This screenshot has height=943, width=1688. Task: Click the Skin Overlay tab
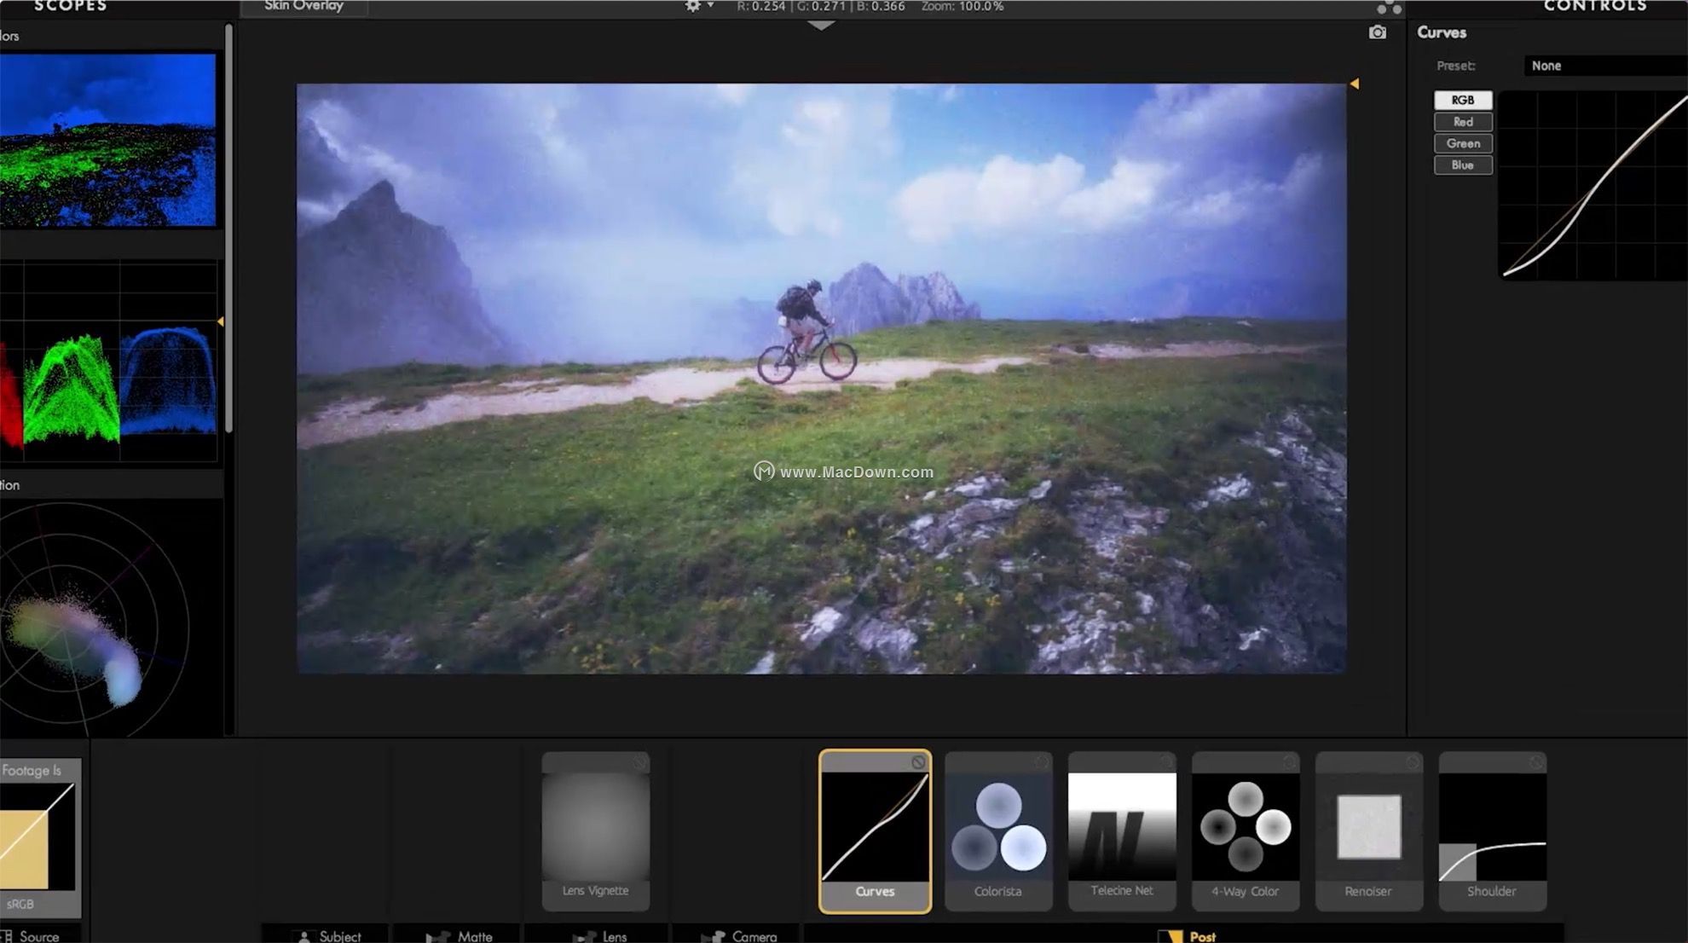point(303,7)
